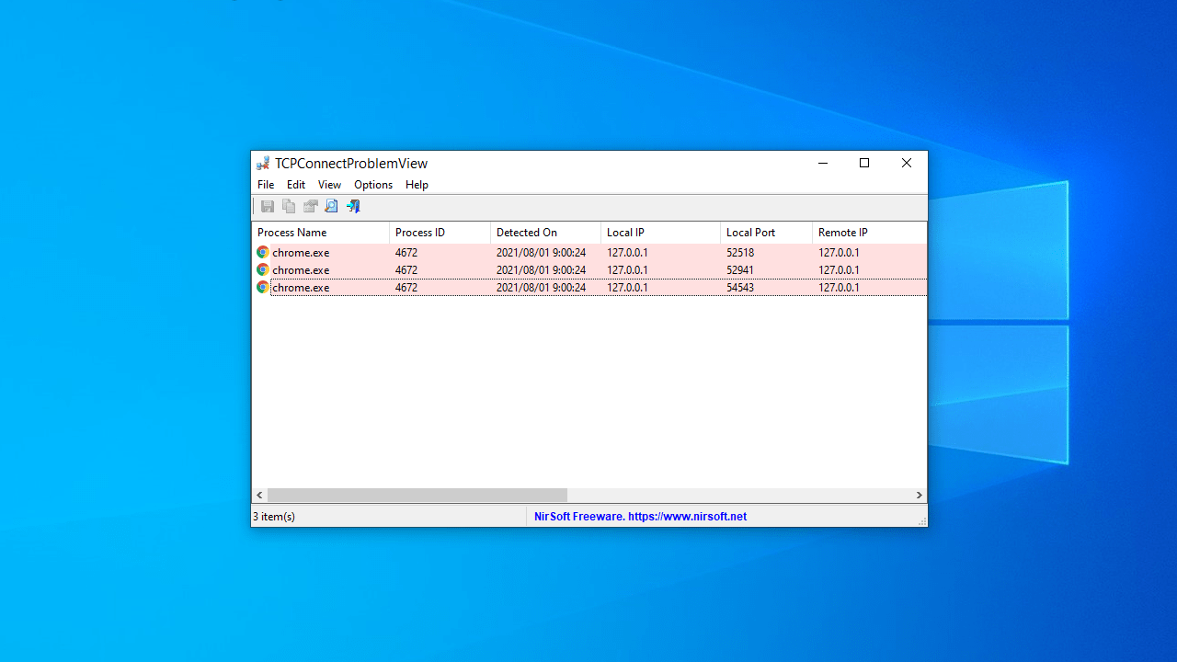The image size is (1177, 662).
Task: Open the Options menu
Action: 373,185
